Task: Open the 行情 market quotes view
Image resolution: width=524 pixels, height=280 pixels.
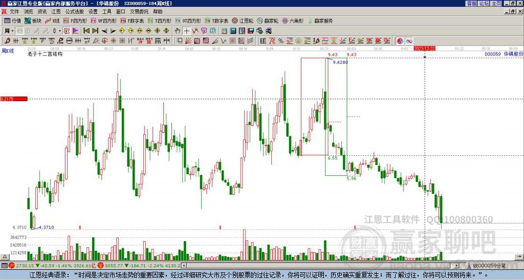Action: tap(12, 20)
